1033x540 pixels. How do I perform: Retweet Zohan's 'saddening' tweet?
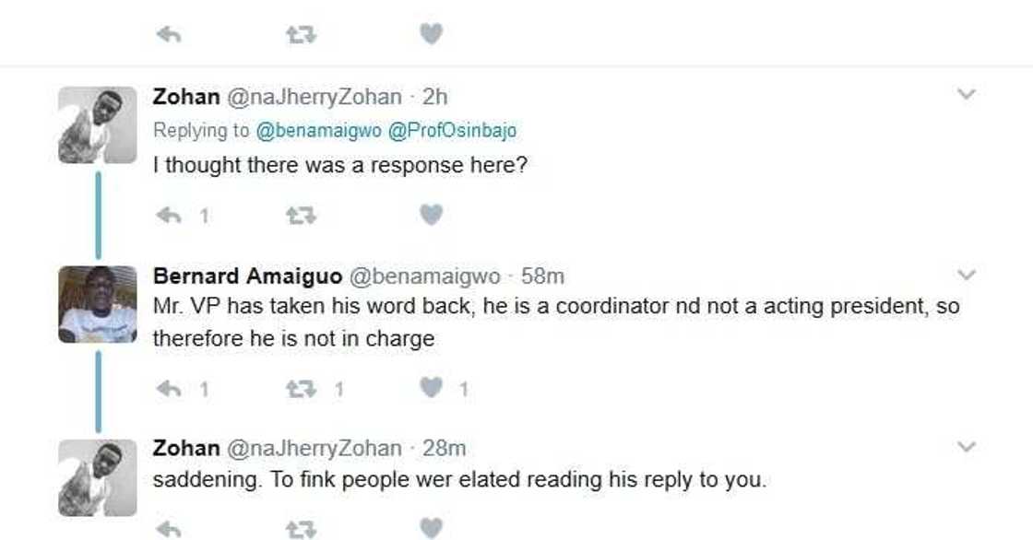tap(301, 529)
